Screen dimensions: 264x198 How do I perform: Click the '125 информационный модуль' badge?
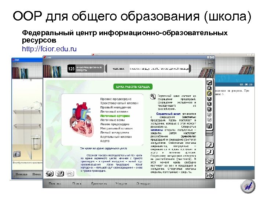click(x=86, y=69)
